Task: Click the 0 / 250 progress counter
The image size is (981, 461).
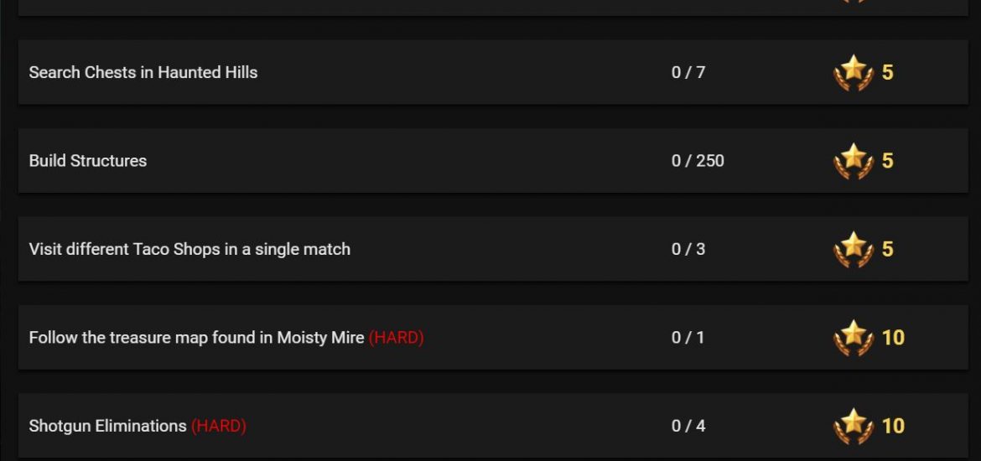Action: (698, 161)
